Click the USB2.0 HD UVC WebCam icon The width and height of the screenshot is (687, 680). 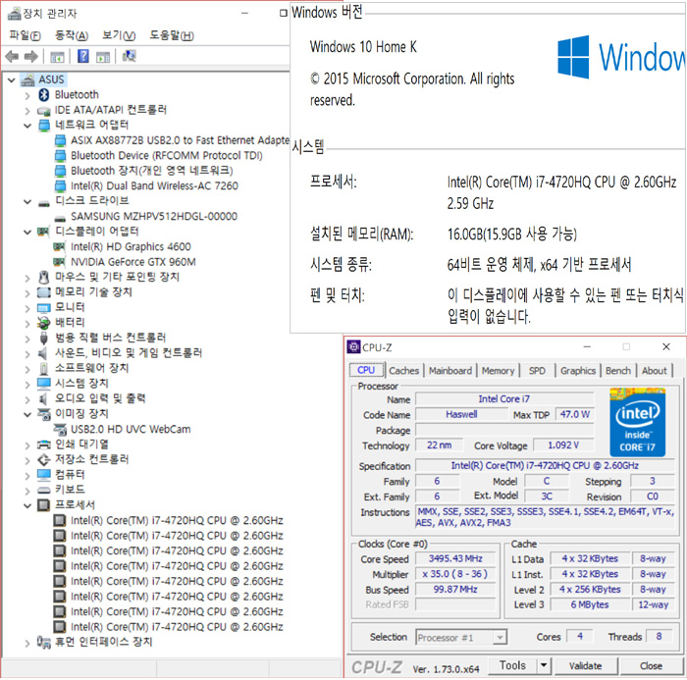pyautogui.click(x=60, y=430)
